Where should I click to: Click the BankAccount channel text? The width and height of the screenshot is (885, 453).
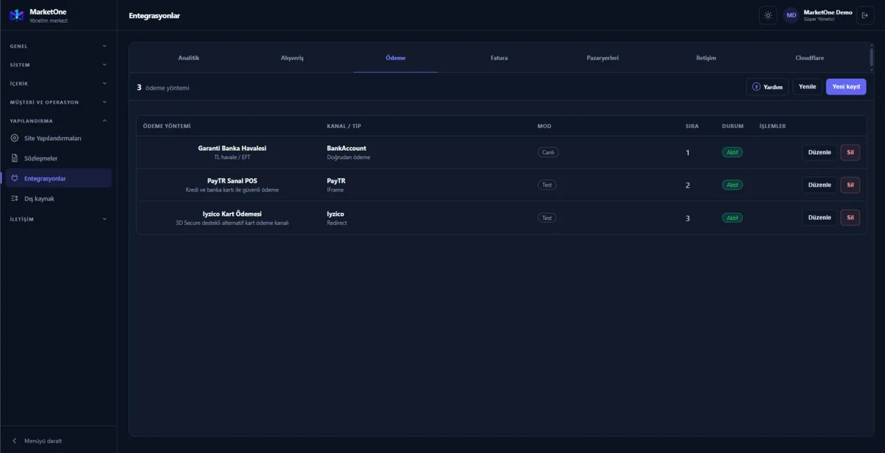[346, 148]
